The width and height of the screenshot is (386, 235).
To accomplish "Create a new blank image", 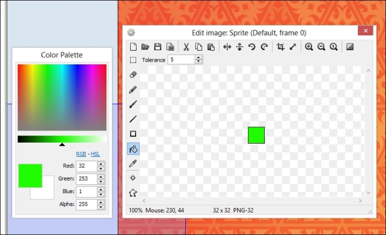I will pyautogui.click(x=133, y=46).
